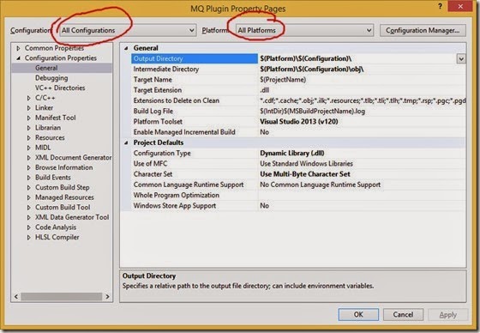Expand the C/C++ node arrow
This screenshot has height=333, width=480.
[x=29, y=98]
